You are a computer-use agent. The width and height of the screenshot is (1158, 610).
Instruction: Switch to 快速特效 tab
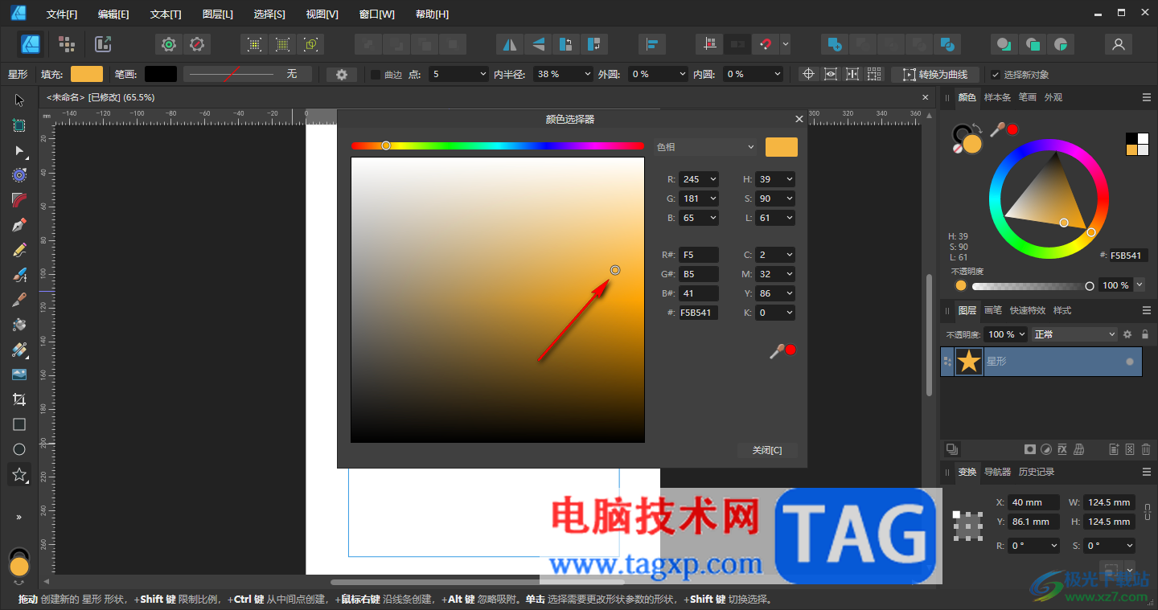(x=1028, y=310)
